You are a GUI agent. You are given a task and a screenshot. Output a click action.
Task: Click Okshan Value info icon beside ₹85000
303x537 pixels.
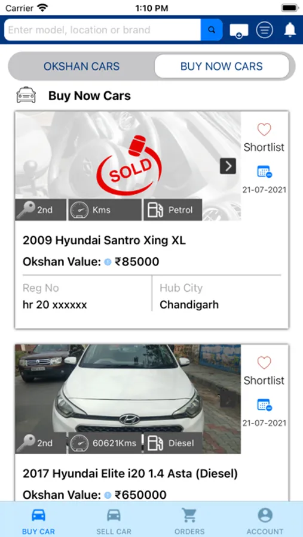(108, 263)
